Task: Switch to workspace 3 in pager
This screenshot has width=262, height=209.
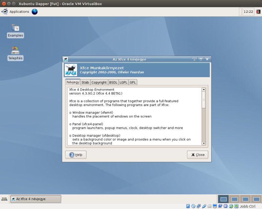Action: click(x=245, y=199)
